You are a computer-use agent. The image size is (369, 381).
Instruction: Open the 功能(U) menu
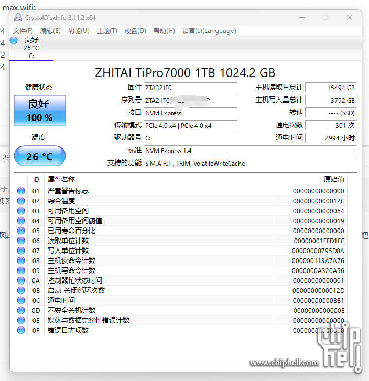79,31
